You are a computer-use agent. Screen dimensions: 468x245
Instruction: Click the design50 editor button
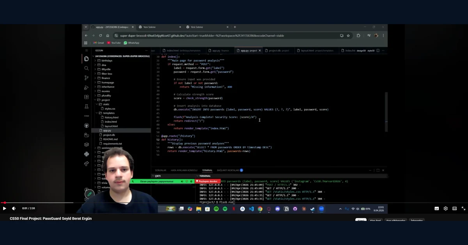pyautogui.click(x=361, y=51)
